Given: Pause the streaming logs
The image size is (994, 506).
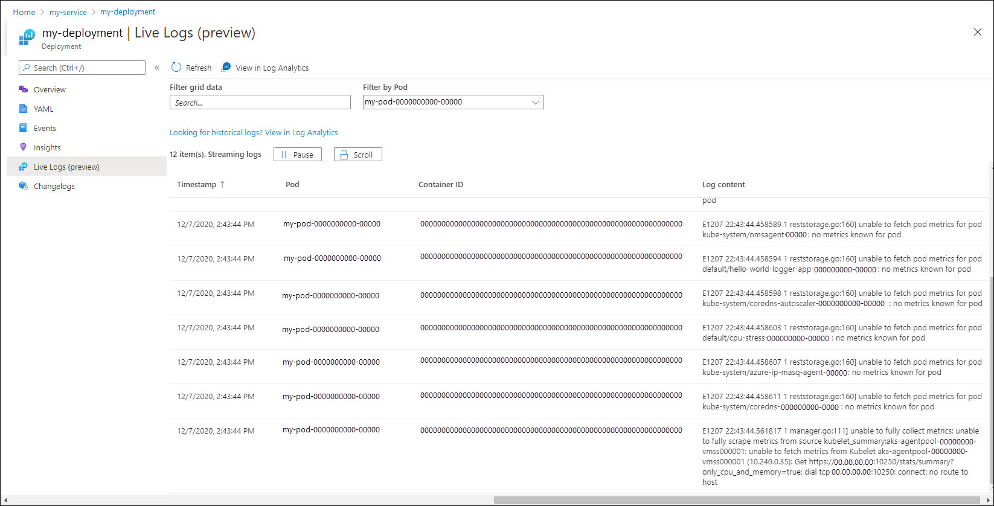Looking at the screenshot, I should coord(297,155).
